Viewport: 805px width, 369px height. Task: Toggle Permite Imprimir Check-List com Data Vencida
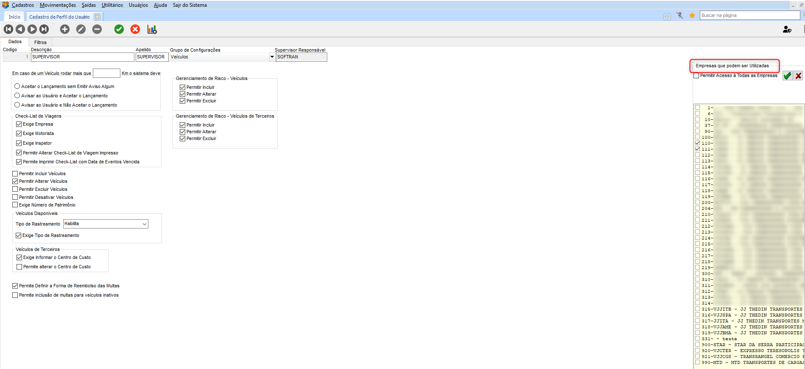(19, 162)
